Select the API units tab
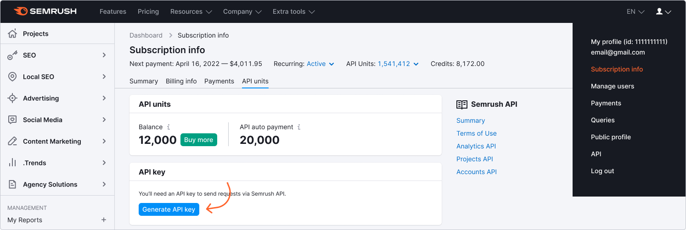Image resolution: width=686 pixels, height=230 pixels. (255, 81)
